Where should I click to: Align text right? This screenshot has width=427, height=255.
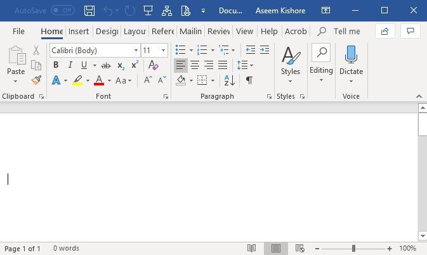(x=209, y=65)
